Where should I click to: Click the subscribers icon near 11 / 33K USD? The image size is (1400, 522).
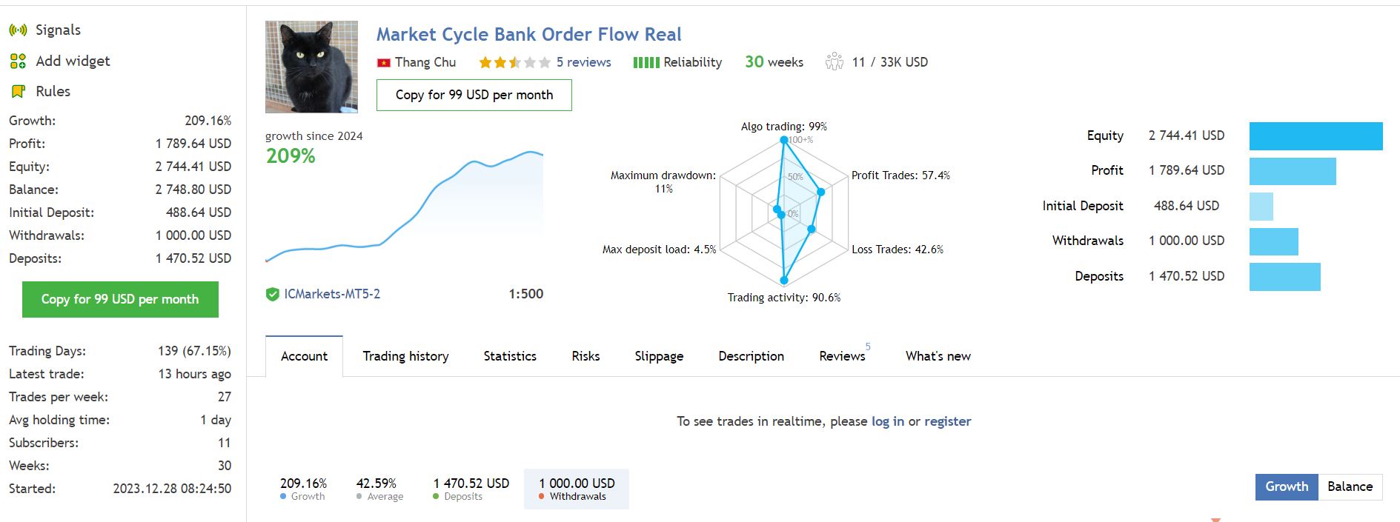(836, 62)
